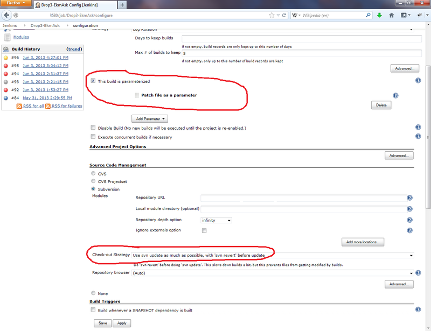The height and width of the screenshot is (331, 431).
Task: Go to Drop3-EkmAsk breadcrumb
Action: click(x=45, y=25)
